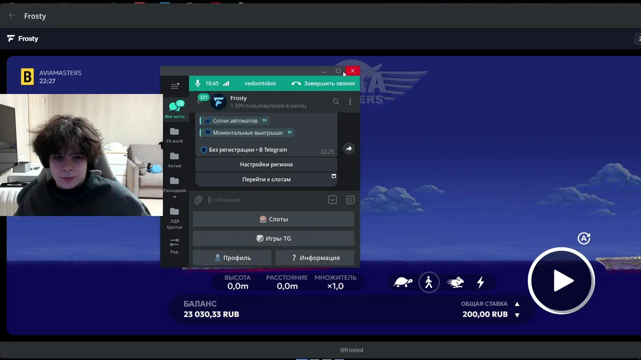Open the Все чаты folder
The height and width of the screenshot is (360, 641).
[175, 109]
